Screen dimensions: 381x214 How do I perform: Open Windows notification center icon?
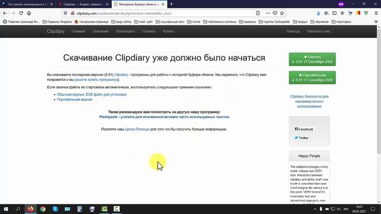click(x=373, y=209)
